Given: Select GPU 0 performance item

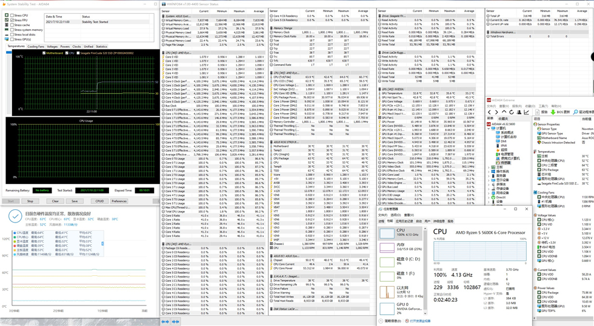Looking at the screenshot, I should pos(401,308).
